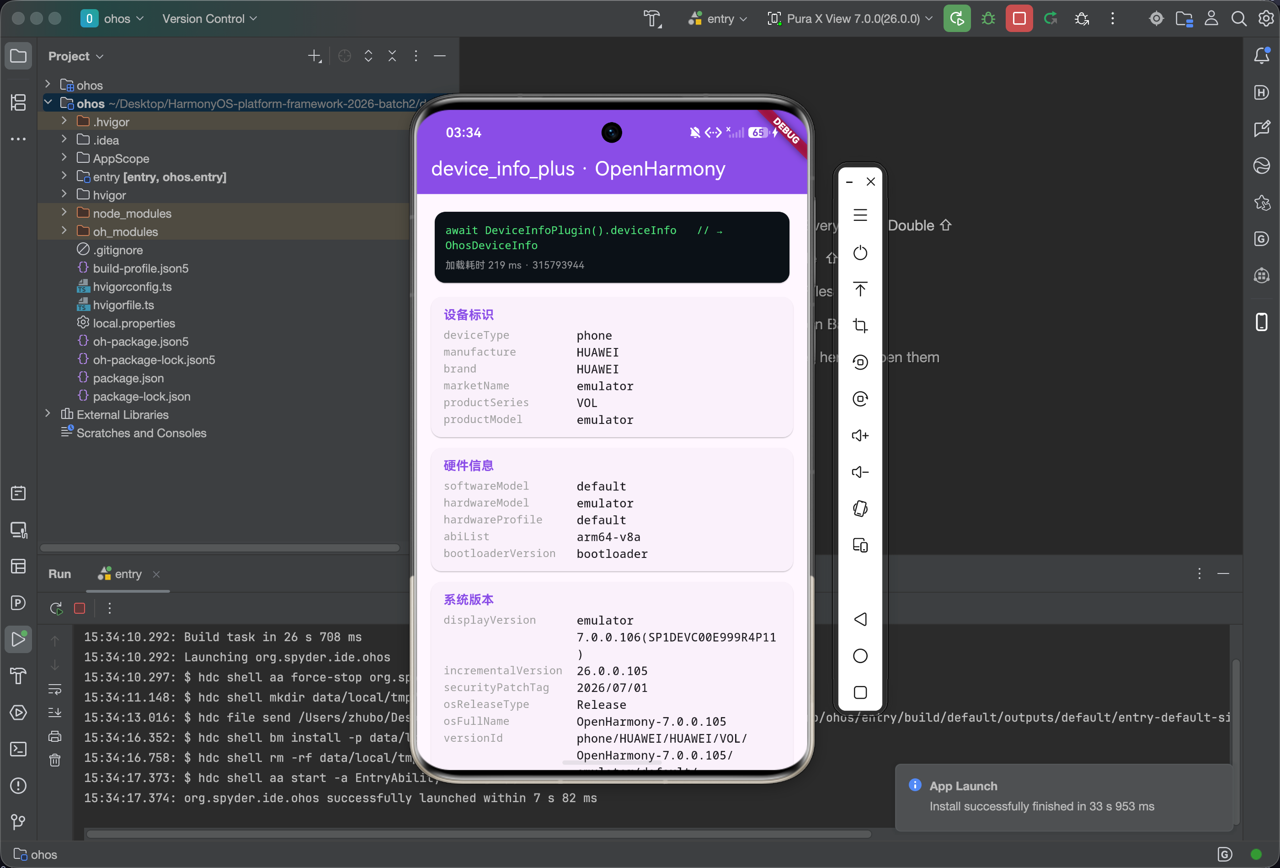
Task: Stop the process in Run panel toolbar
Action: click(x=79, y=608)
